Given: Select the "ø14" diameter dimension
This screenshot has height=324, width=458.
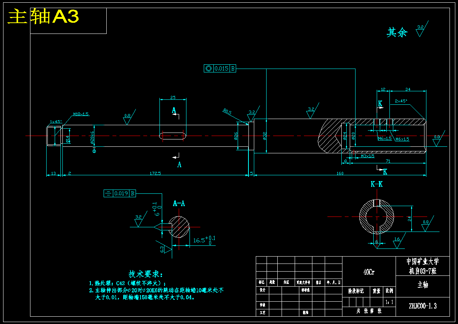Looking at the screenshot, I should pyautogui.click(x=67, y=139).
